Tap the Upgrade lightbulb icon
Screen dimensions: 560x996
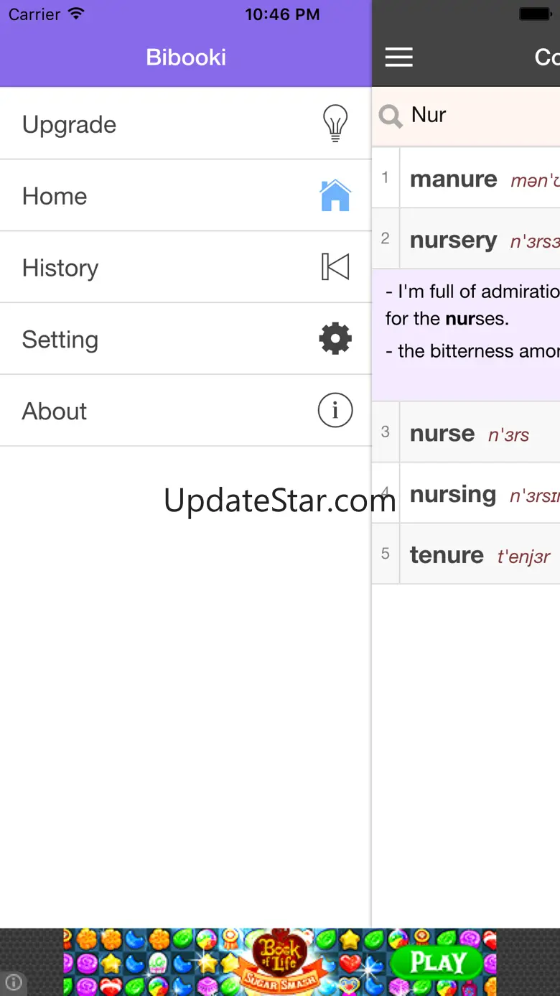(x=335, y=124)
